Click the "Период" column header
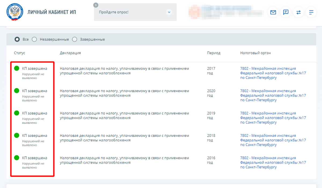 point(214,53)
